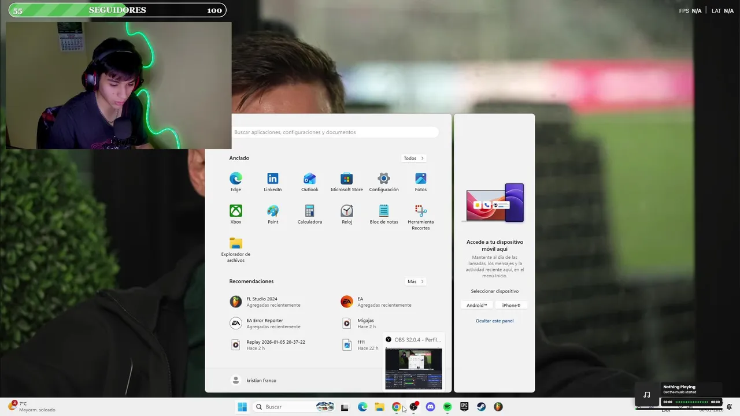The image size is (740, 416).
Task: Launch Outlook from the Start menu
Action: tap(310, 182)
